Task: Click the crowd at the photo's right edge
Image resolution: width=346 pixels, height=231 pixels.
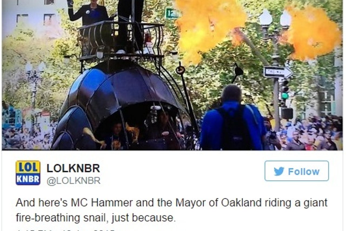Action: pos(311,133)
